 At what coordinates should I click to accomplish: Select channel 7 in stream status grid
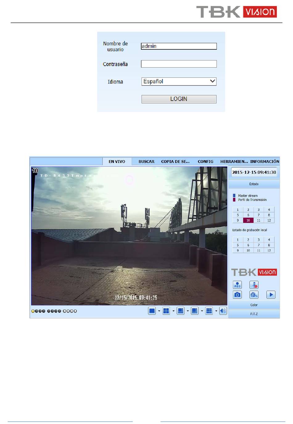tap(258, 215)
